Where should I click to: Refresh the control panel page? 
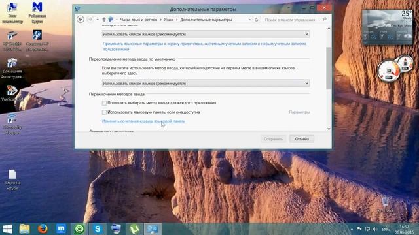coord(257,20)
